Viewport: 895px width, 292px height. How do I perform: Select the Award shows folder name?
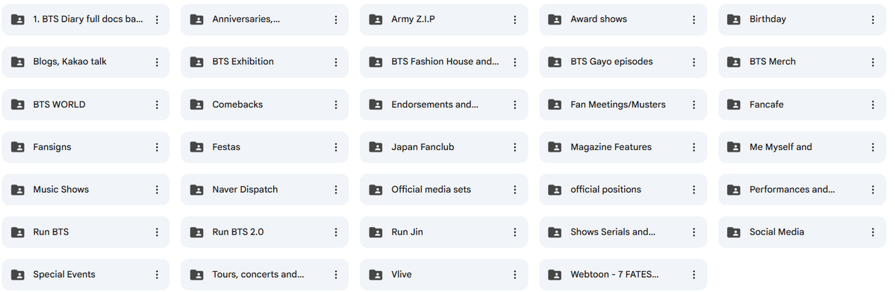click(599, 19)
